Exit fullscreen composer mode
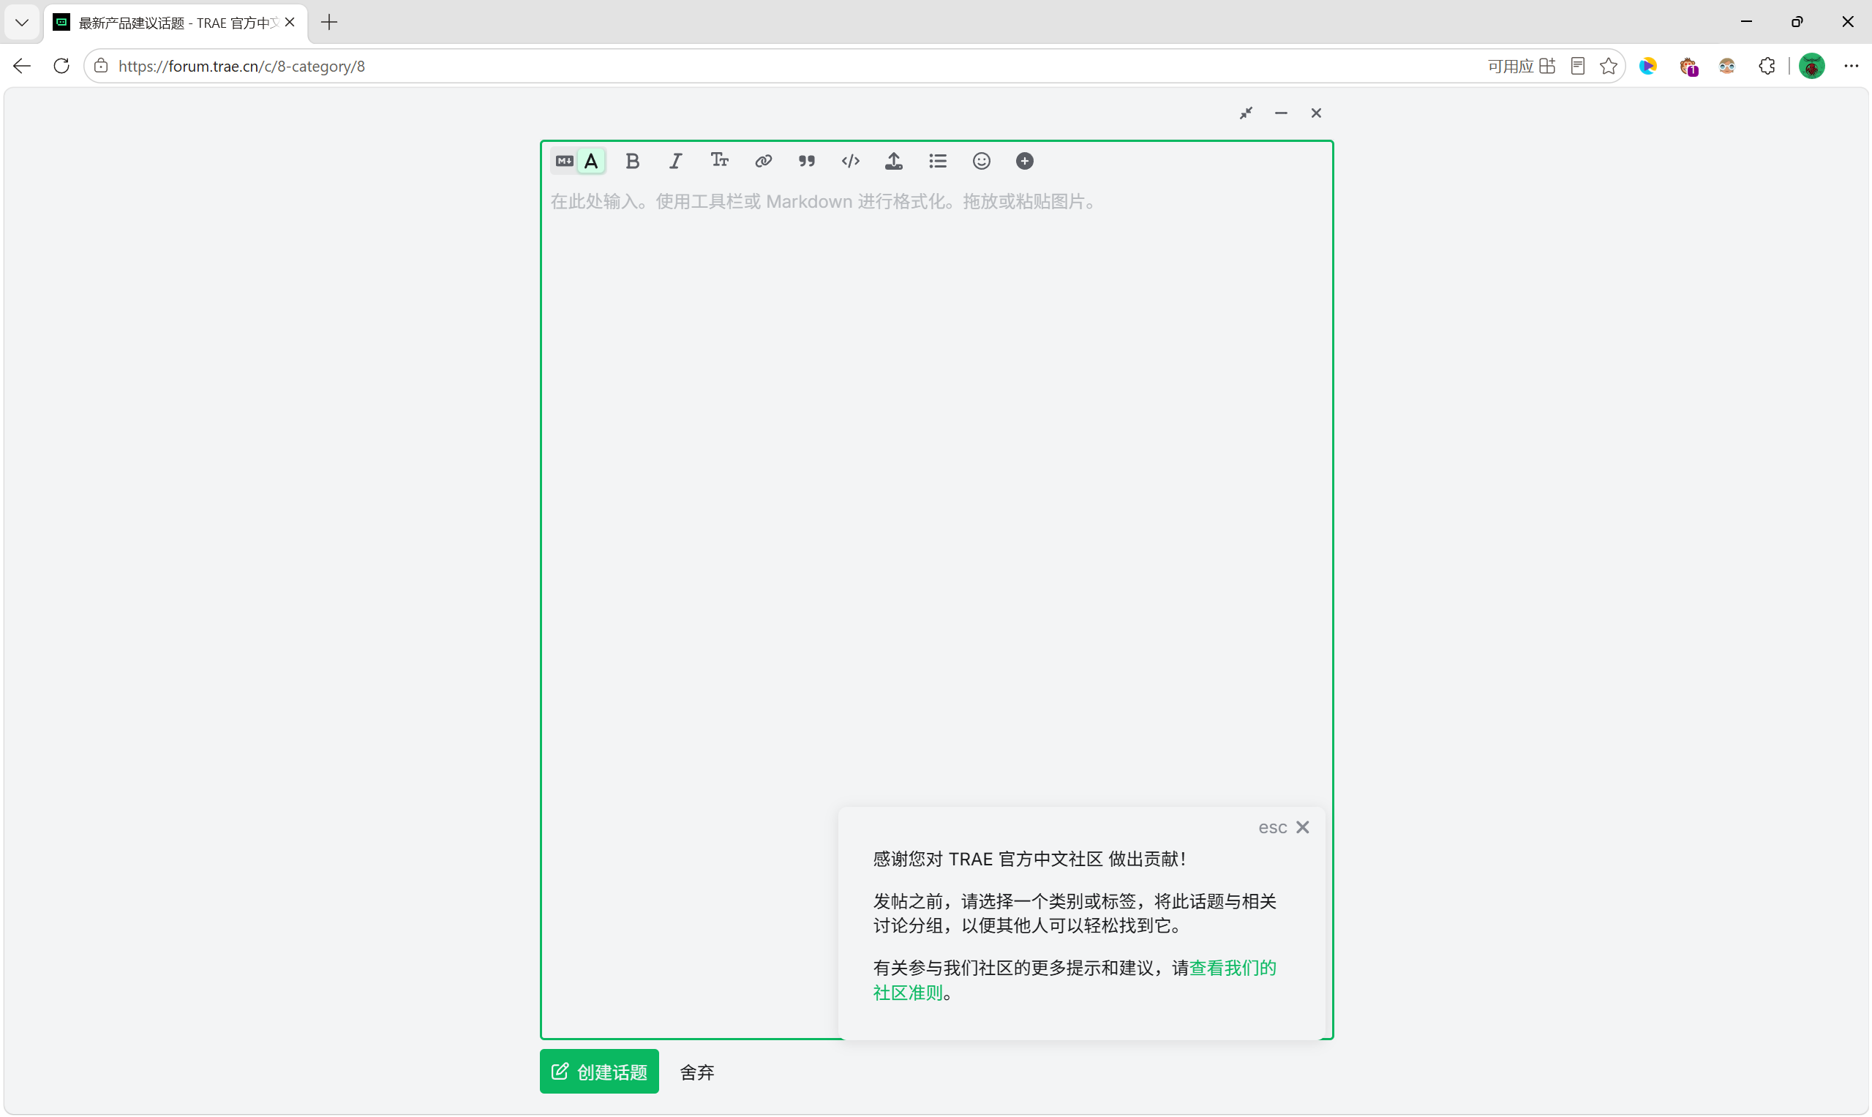Screen dimensions: 1872x1117 tap(1247, 113)
